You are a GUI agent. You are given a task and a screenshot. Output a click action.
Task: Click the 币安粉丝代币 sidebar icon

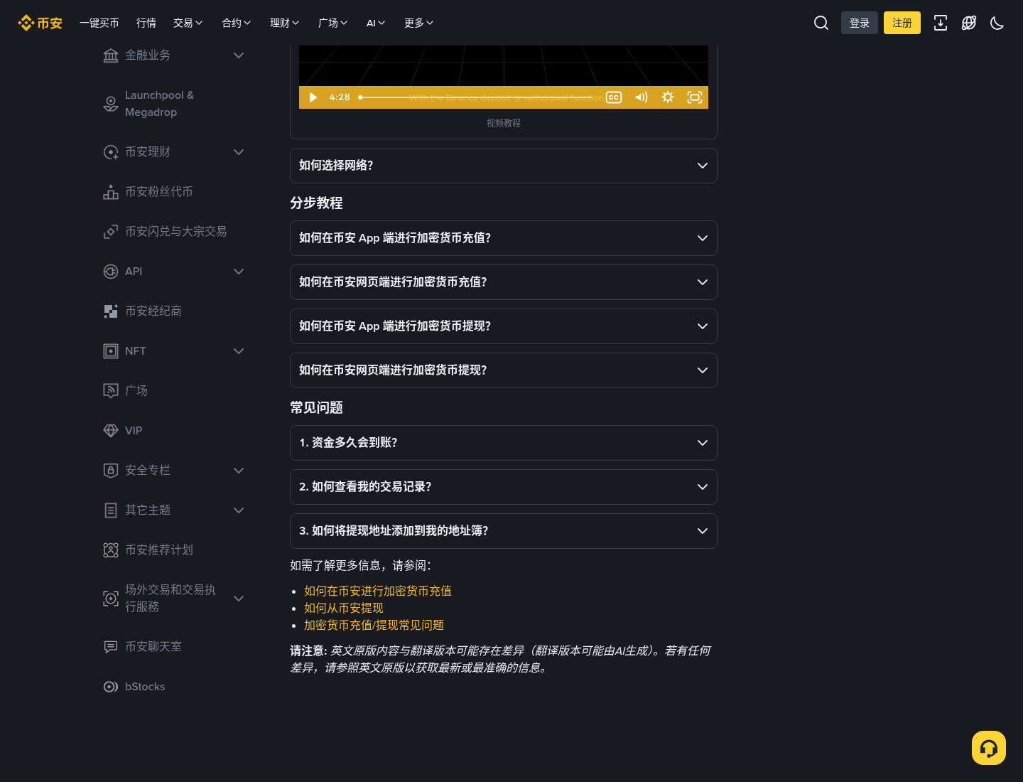click(111, 192)
